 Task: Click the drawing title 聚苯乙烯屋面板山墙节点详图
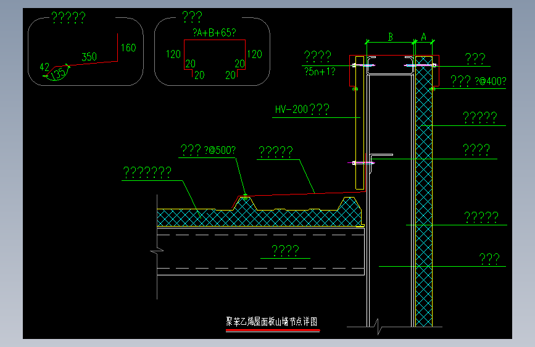[x=272, y=322]
